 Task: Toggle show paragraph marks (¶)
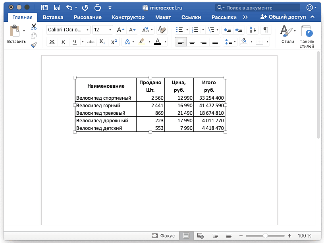pos(266,30)
